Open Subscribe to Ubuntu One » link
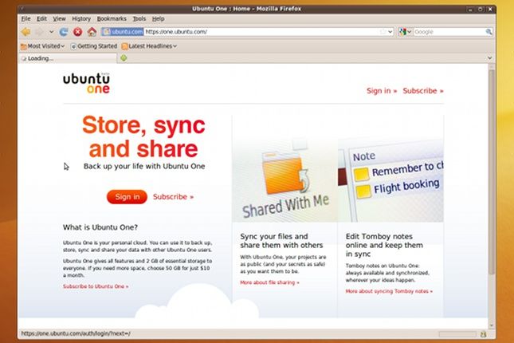The width and height of the screenshot is (514, 343). point(96,286)
